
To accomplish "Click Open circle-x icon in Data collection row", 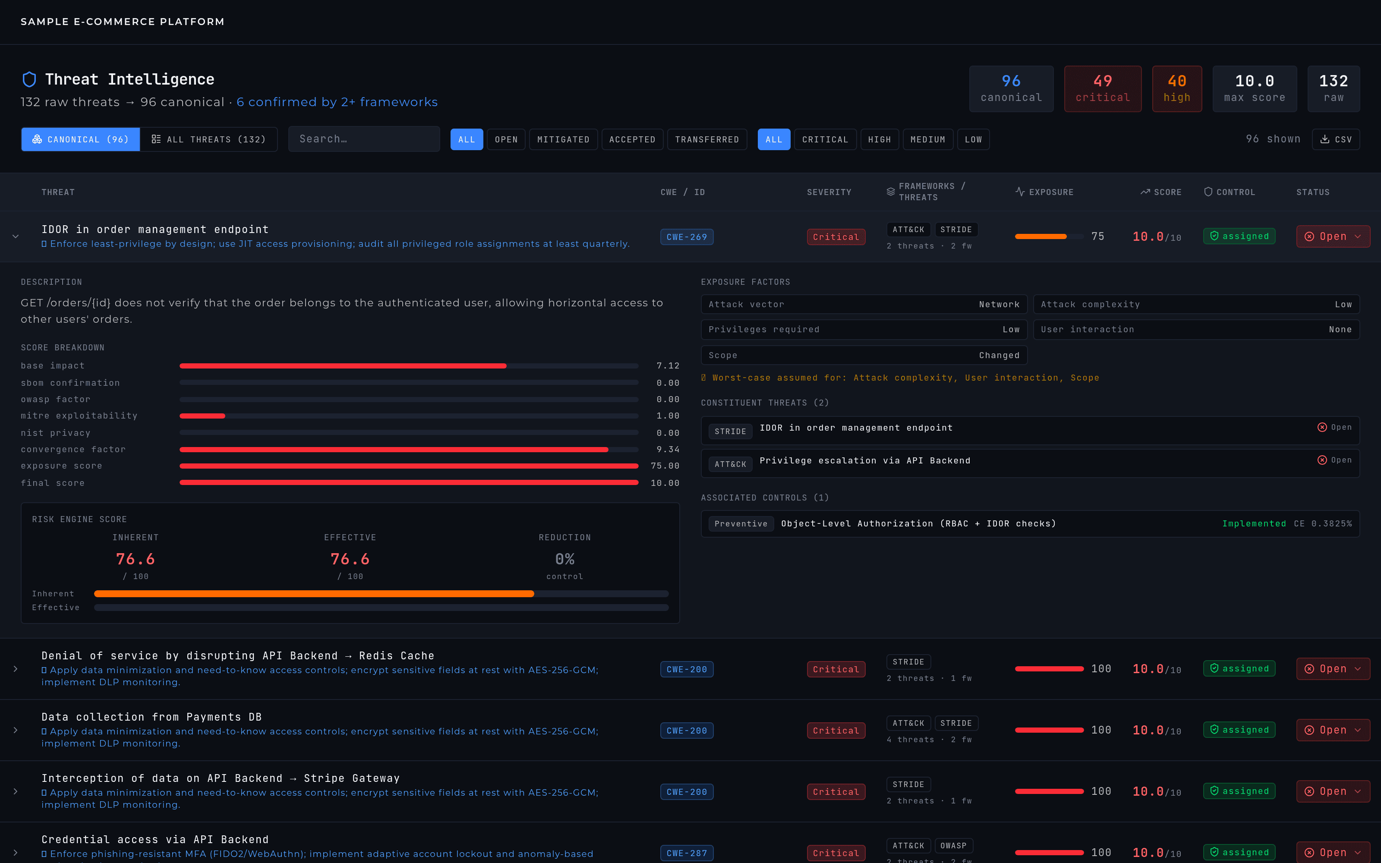I will point(1310,730).
